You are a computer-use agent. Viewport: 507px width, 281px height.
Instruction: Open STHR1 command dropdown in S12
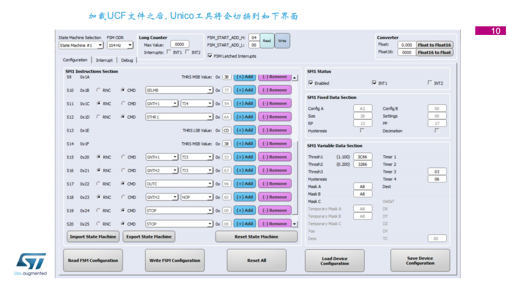tap(179, 117)
